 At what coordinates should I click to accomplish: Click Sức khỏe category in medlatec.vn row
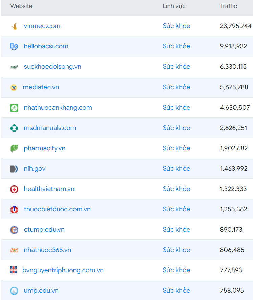coord(176,87)
